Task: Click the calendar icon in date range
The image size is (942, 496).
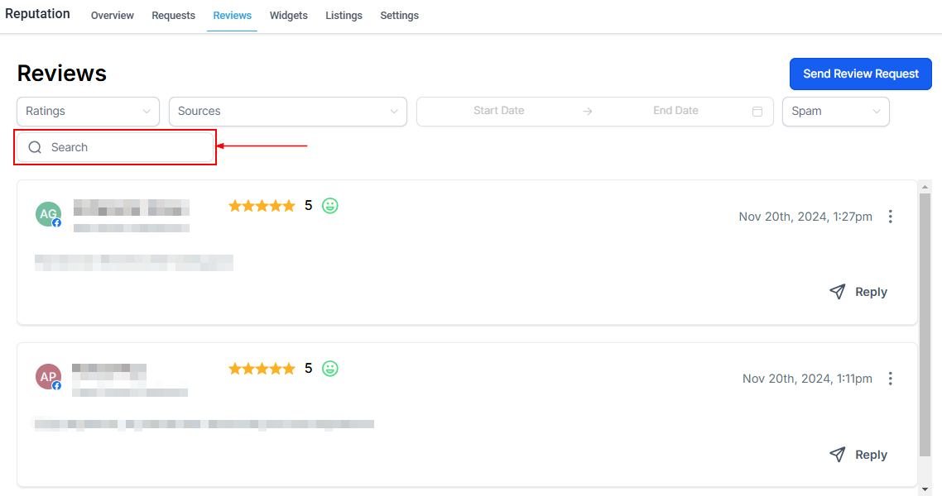Action: point(757,112)
